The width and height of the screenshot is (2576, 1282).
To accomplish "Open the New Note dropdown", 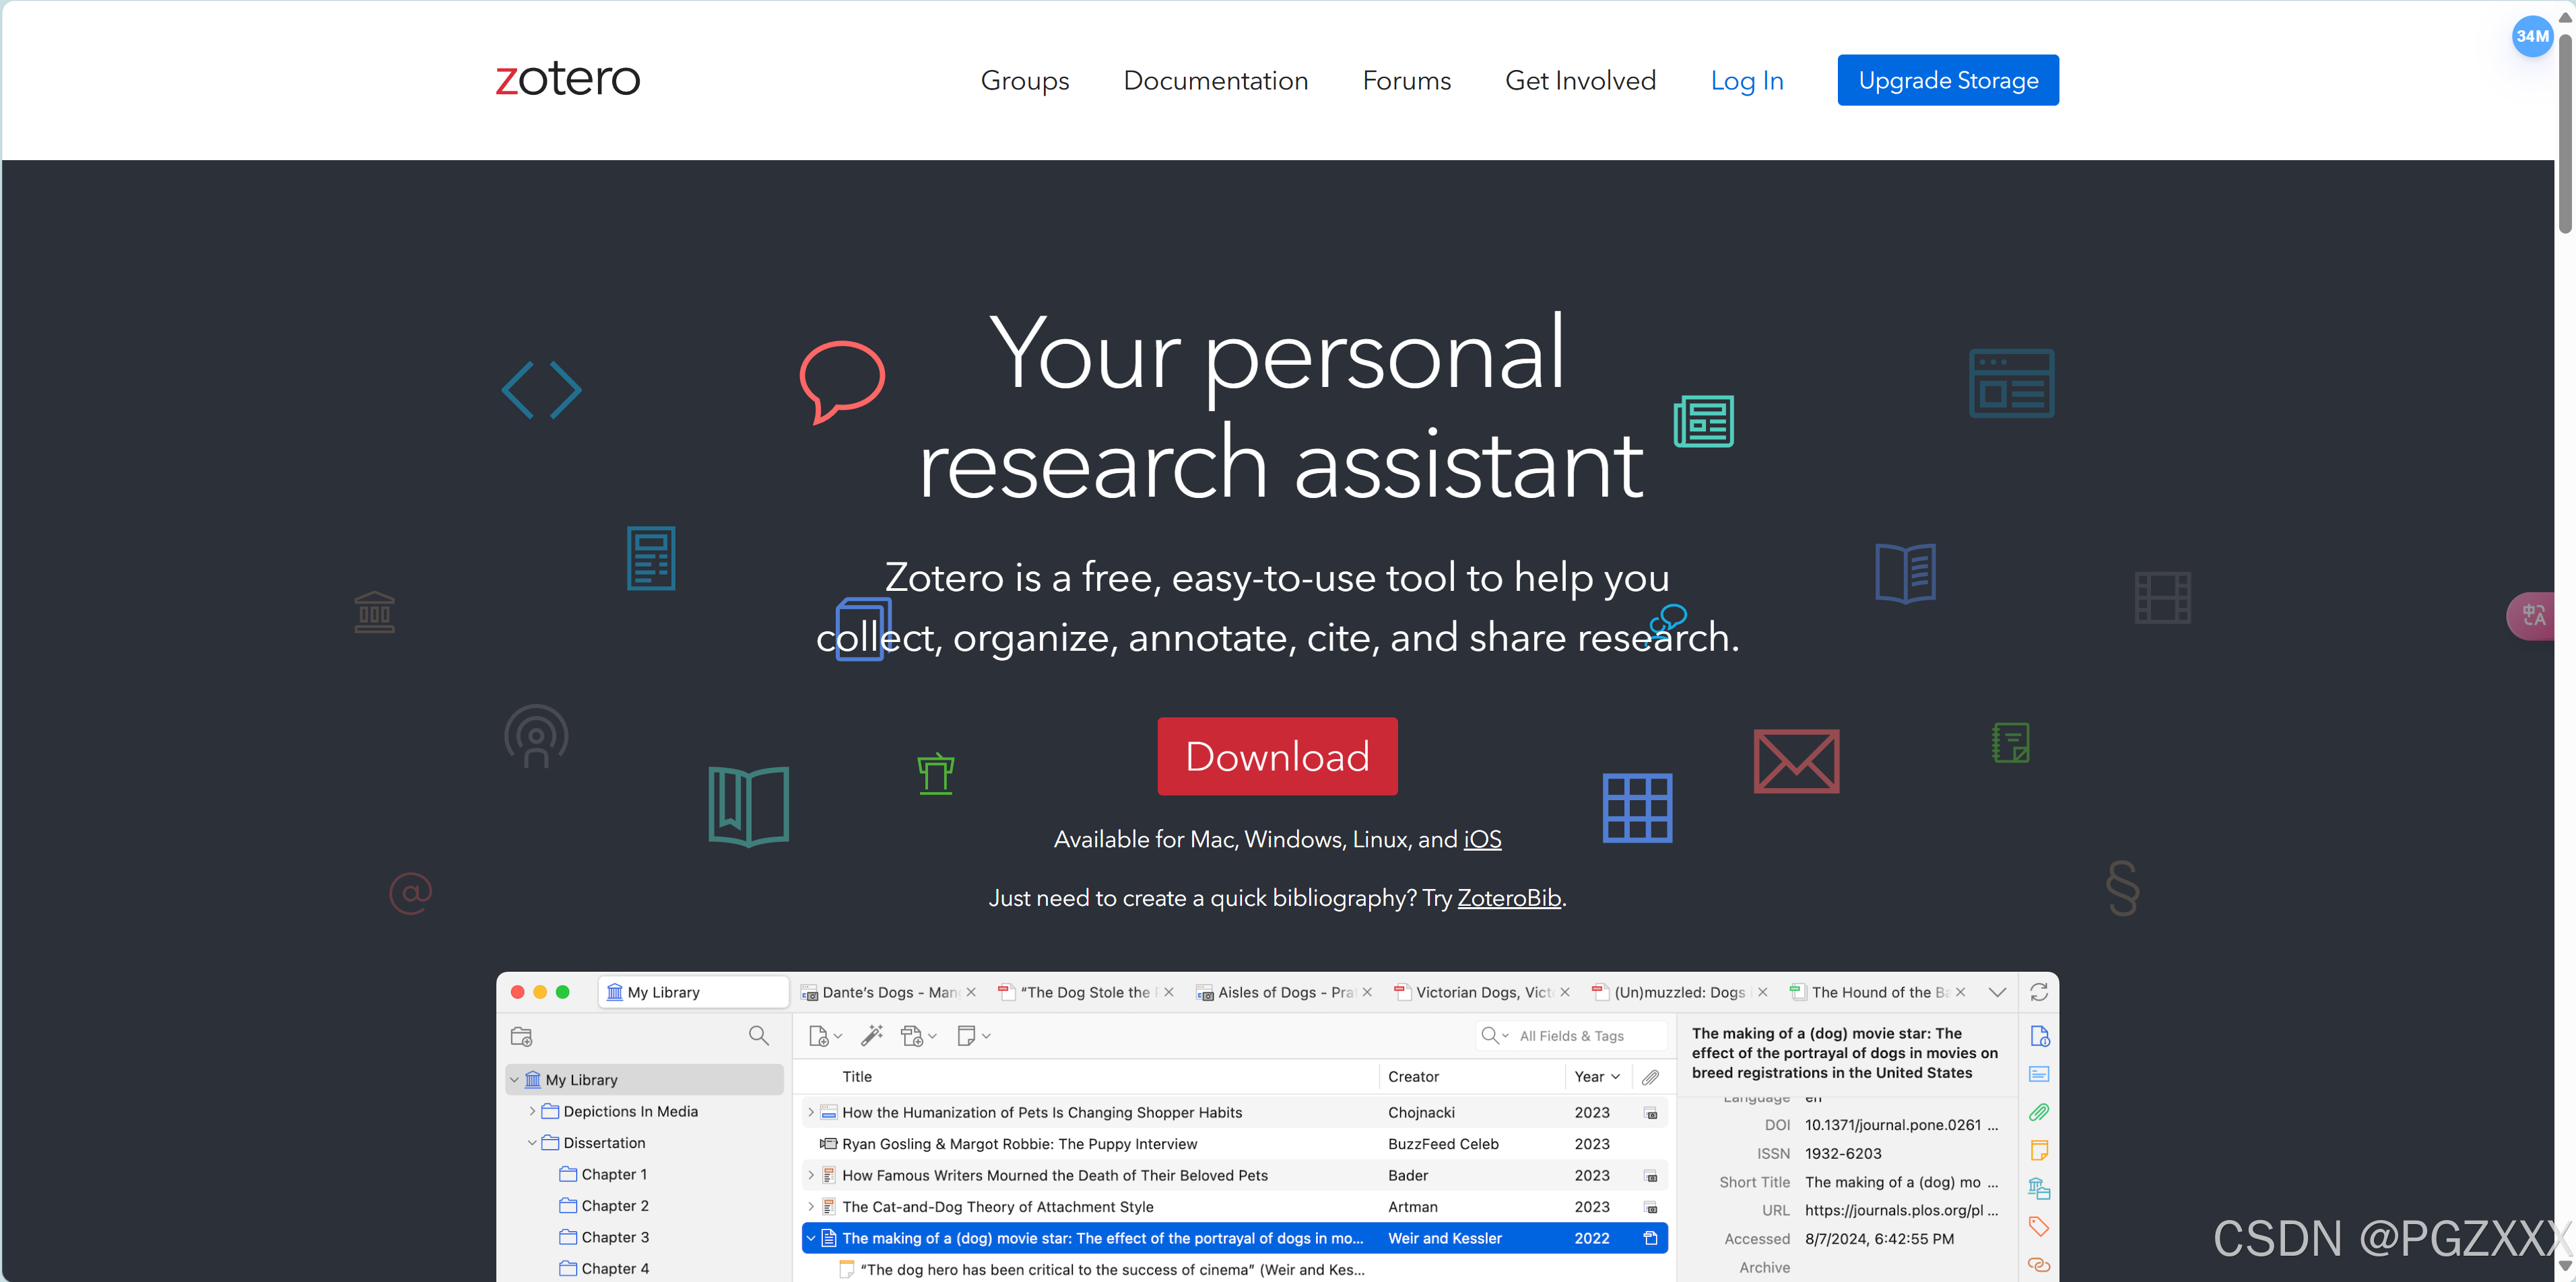I will click(x=973, y=1036).
